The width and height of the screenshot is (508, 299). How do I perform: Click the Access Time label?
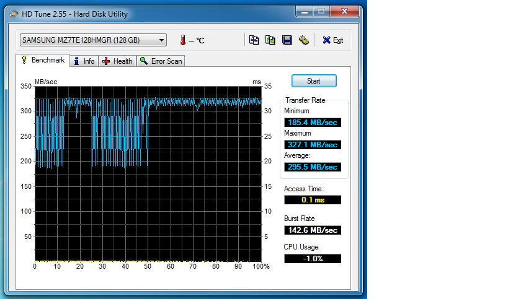click(303, 189)
